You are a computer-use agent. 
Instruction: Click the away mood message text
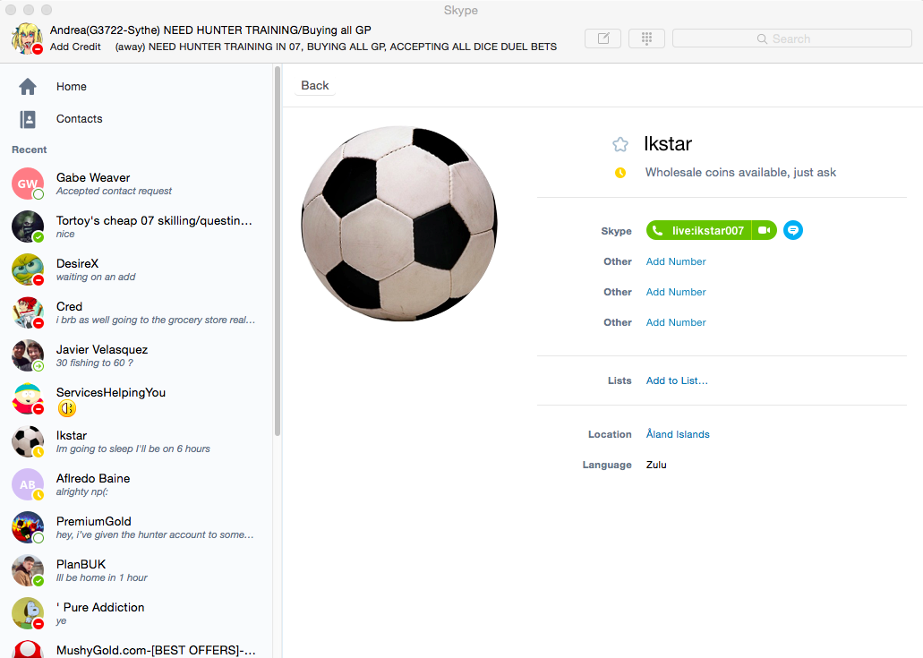click(x=336, y=47)
